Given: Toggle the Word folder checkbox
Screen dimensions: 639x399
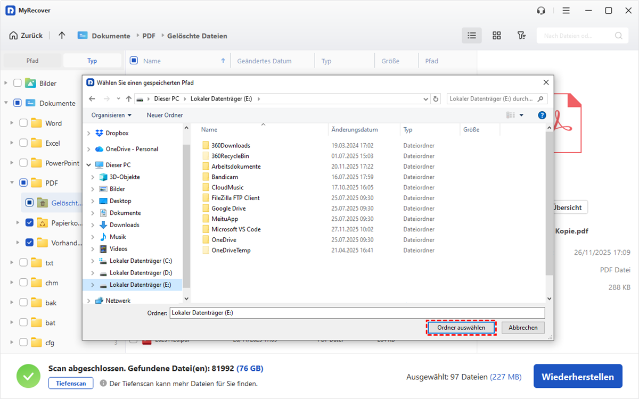Looking at the screenshot, I should [23, 123].
